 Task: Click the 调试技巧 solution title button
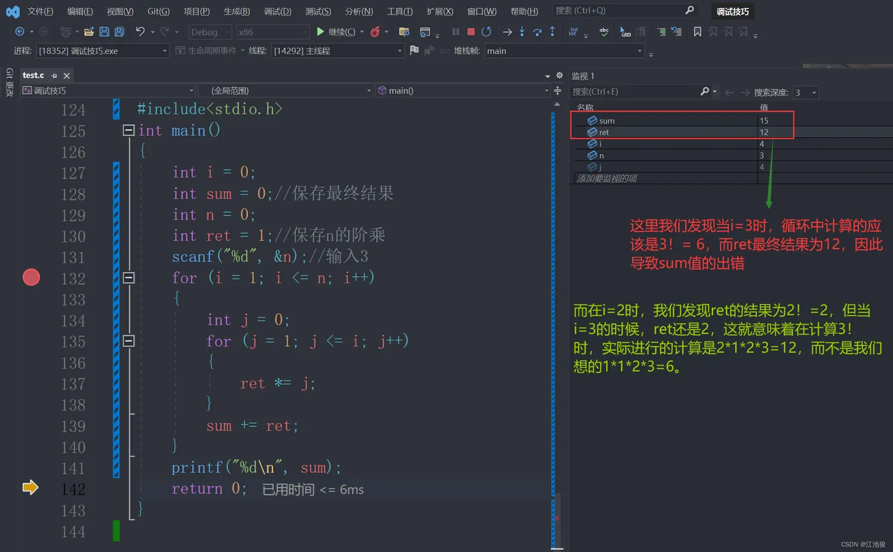[x=732, y=11]
